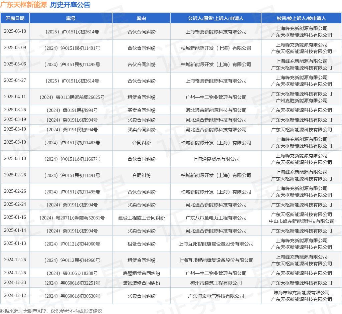Select the date 2024-12-12
This screenshot has height=314, width=342.
tap(15, 295)
